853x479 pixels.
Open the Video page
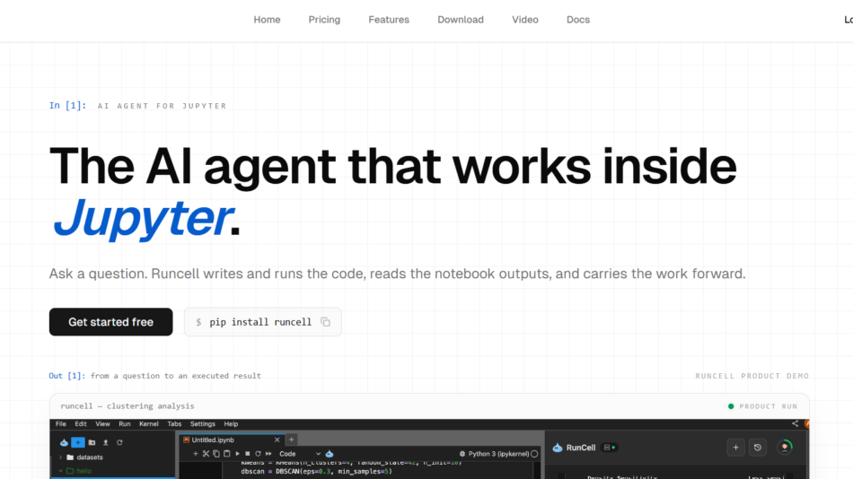(x=525, y=20)
